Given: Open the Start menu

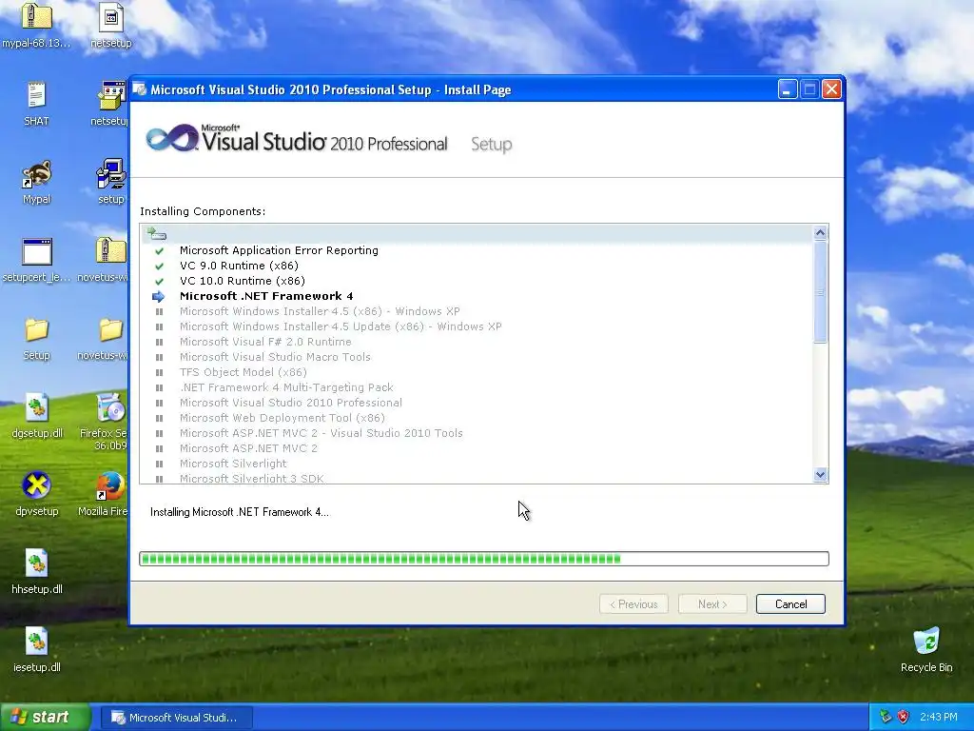Looking at the screenshot, I should pyautogui.click(x=46, y=718).
